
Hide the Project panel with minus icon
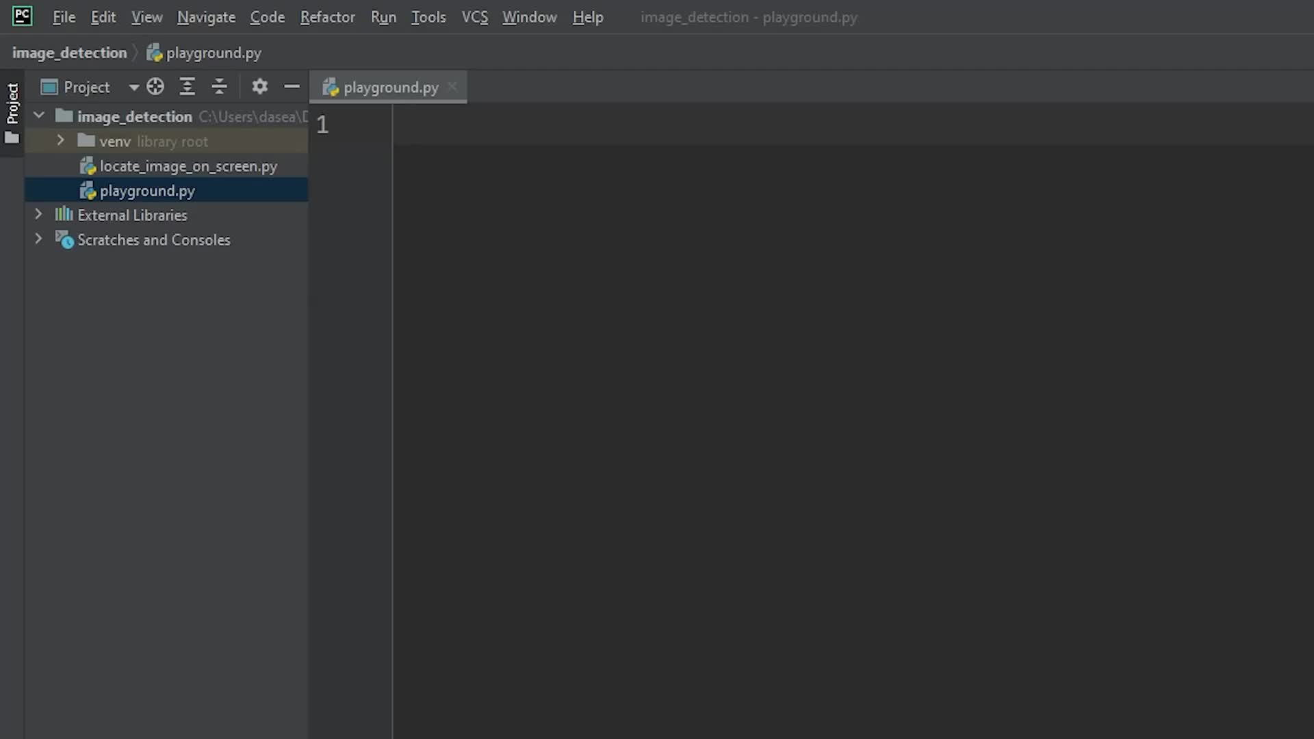coord(292,87)
